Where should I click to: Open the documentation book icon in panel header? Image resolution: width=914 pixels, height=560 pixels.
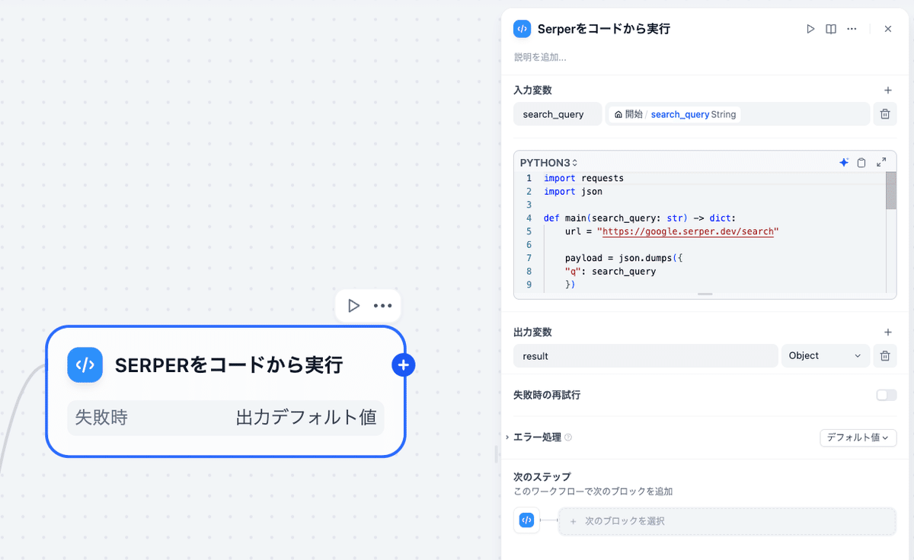click(830, 28)
